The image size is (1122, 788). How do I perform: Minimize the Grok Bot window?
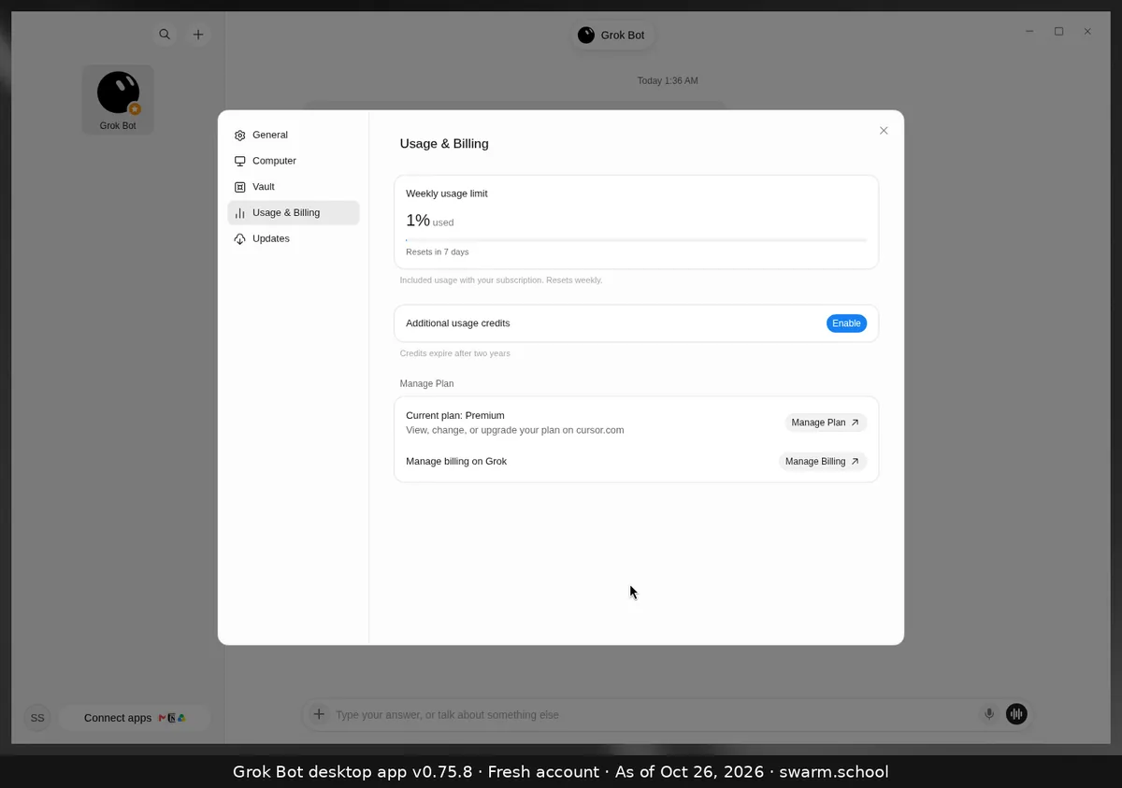tap(1029, 32)
